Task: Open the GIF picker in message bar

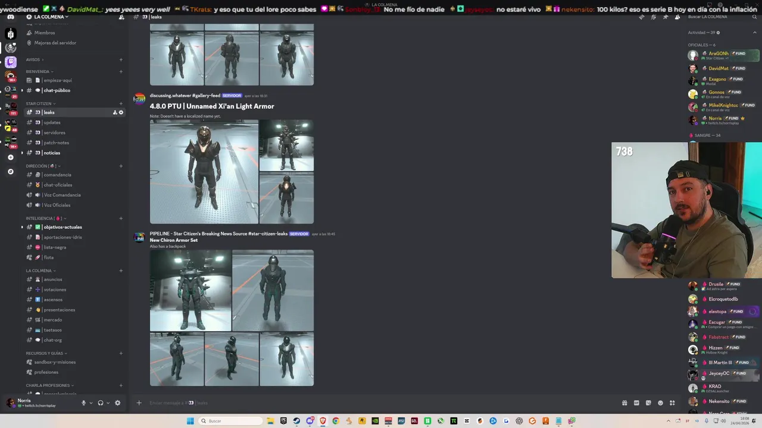Action: point(636,403)
